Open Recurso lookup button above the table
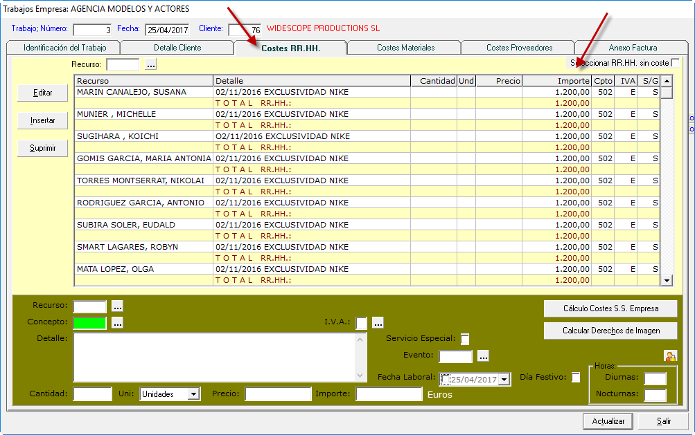Screen dimensions: 695x435 [150, 64]
